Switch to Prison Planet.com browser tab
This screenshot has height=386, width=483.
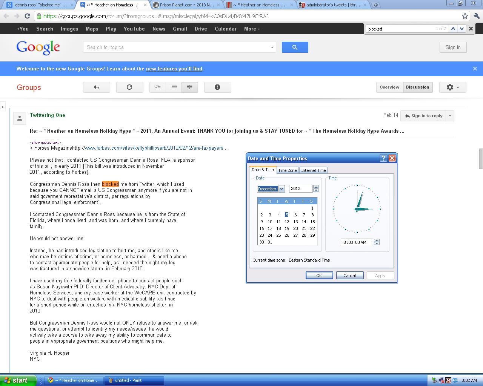[186, 5]
